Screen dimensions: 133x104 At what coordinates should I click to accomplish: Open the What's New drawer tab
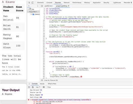tap(52, 84)
